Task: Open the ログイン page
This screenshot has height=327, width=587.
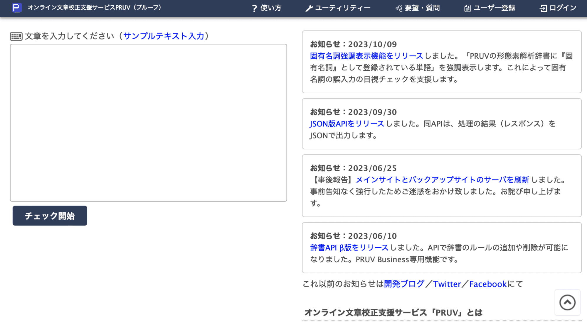Action: click(x=558, y=8)
